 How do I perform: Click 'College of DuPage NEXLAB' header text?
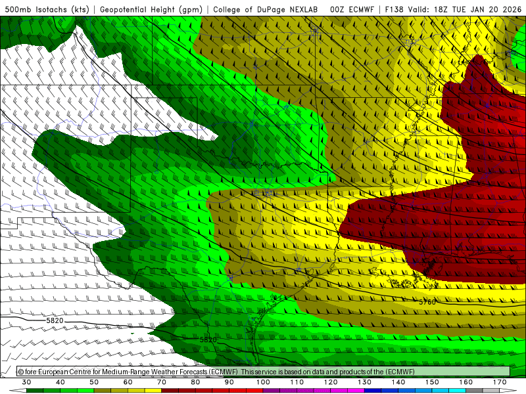coord(265,9)
